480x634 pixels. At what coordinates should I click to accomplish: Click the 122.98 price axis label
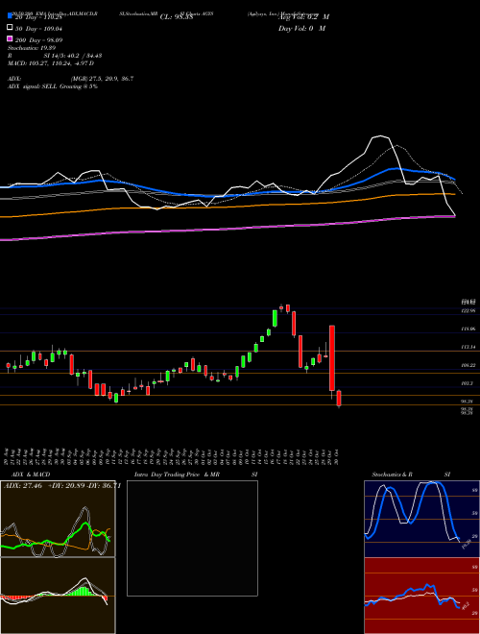point(468,310)
